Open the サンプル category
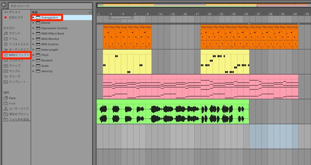This screenshot has height=165, width=311. pyautogui.click(x=12, y=71)
